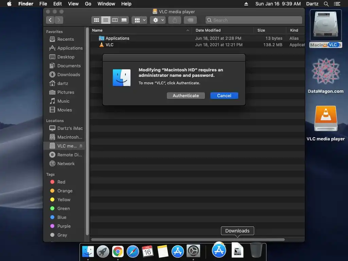The image size is (348, 261).
Task: Select the VLC application row
Action: coord(197,45)
